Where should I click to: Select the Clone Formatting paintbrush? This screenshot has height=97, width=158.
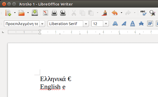104,13
